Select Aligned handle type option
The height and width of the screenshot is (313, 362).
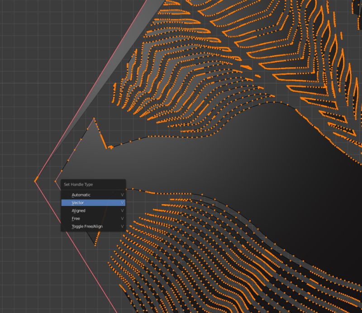pyautogui.click(x=78, y=210)
